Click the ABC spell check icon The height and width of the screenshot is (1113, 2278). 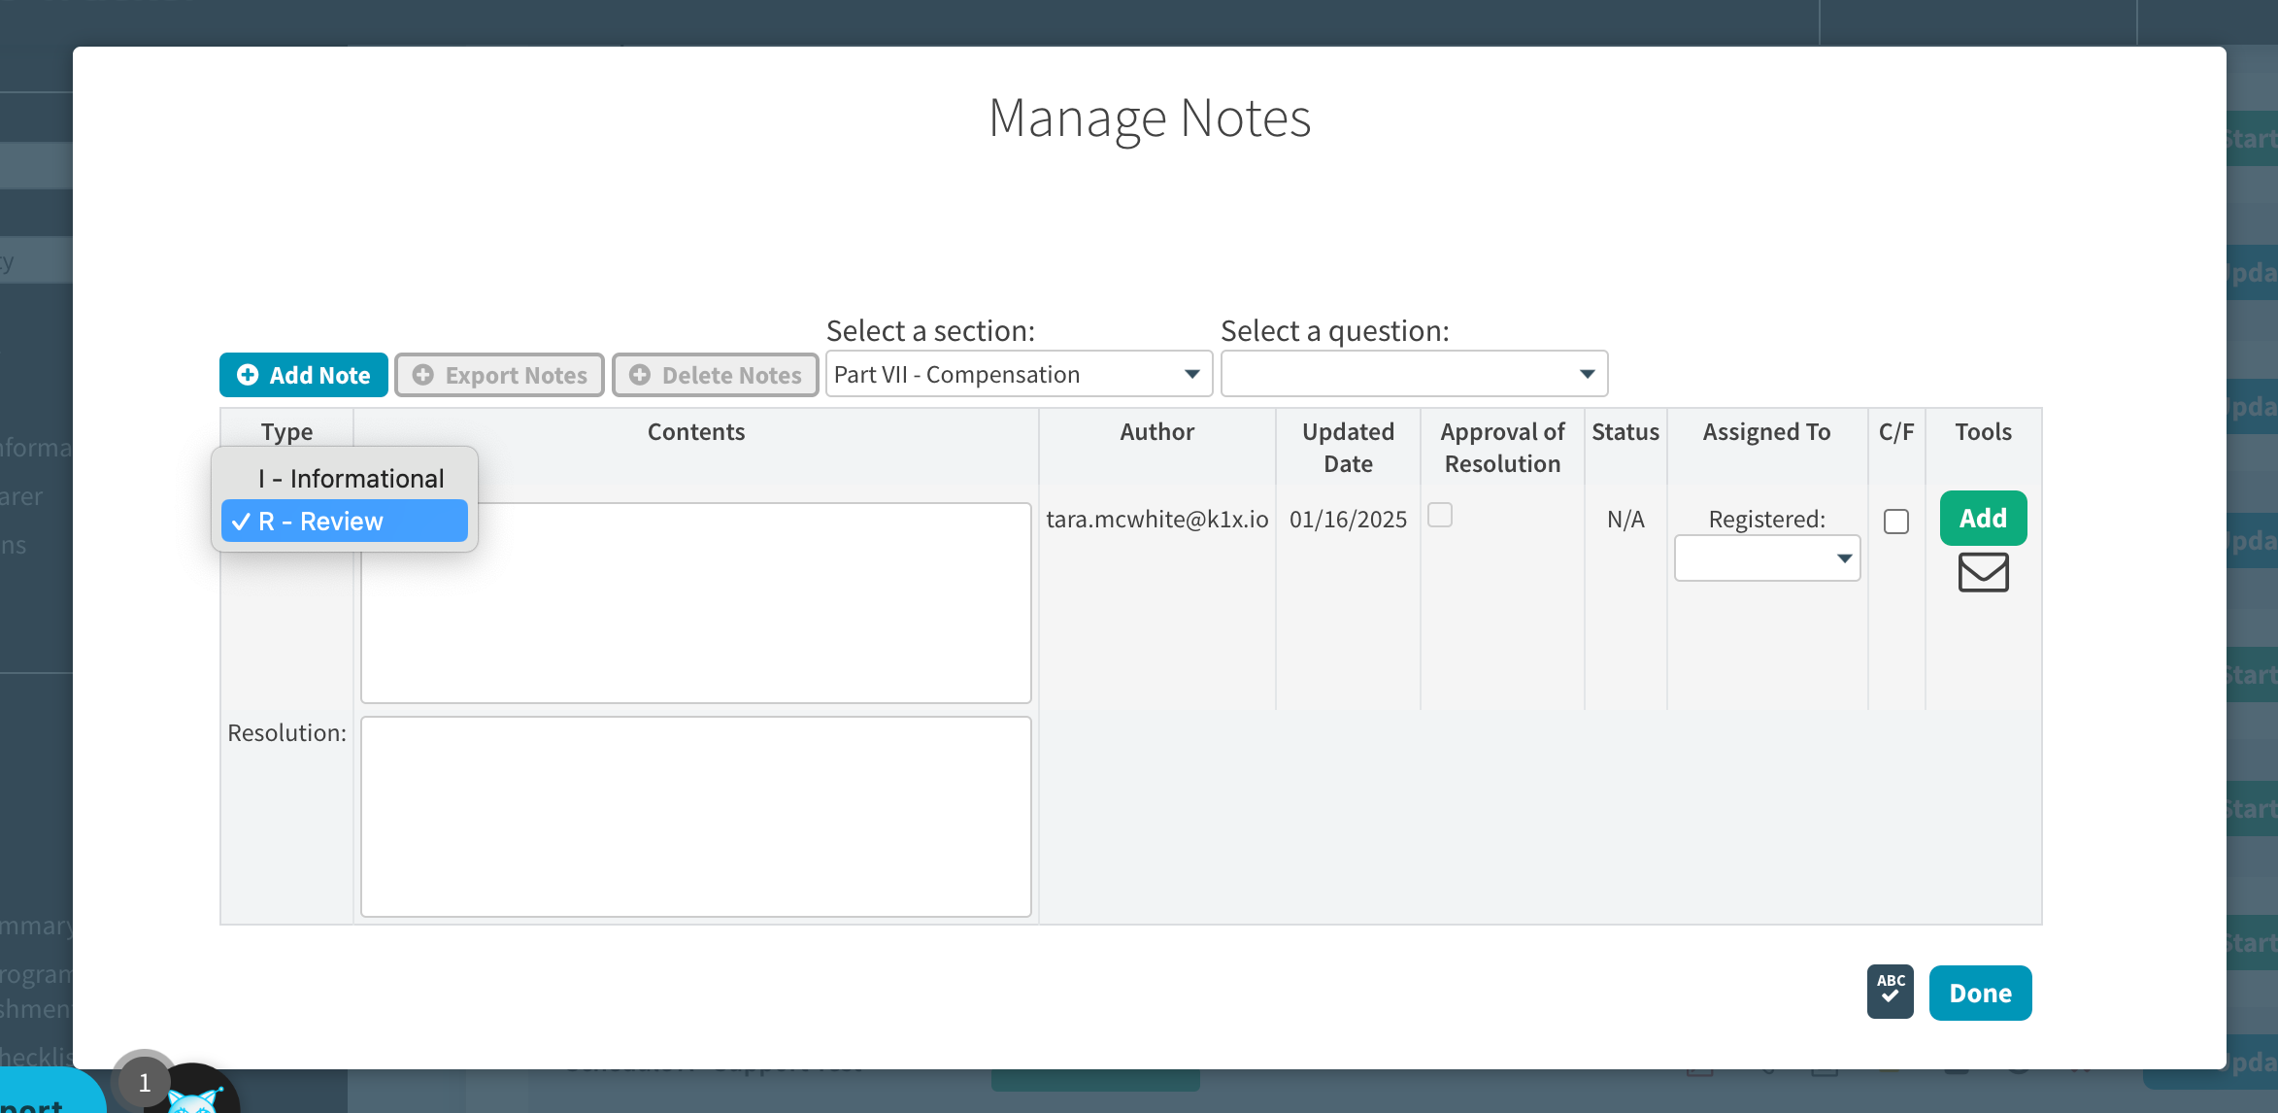point(1890,992)
